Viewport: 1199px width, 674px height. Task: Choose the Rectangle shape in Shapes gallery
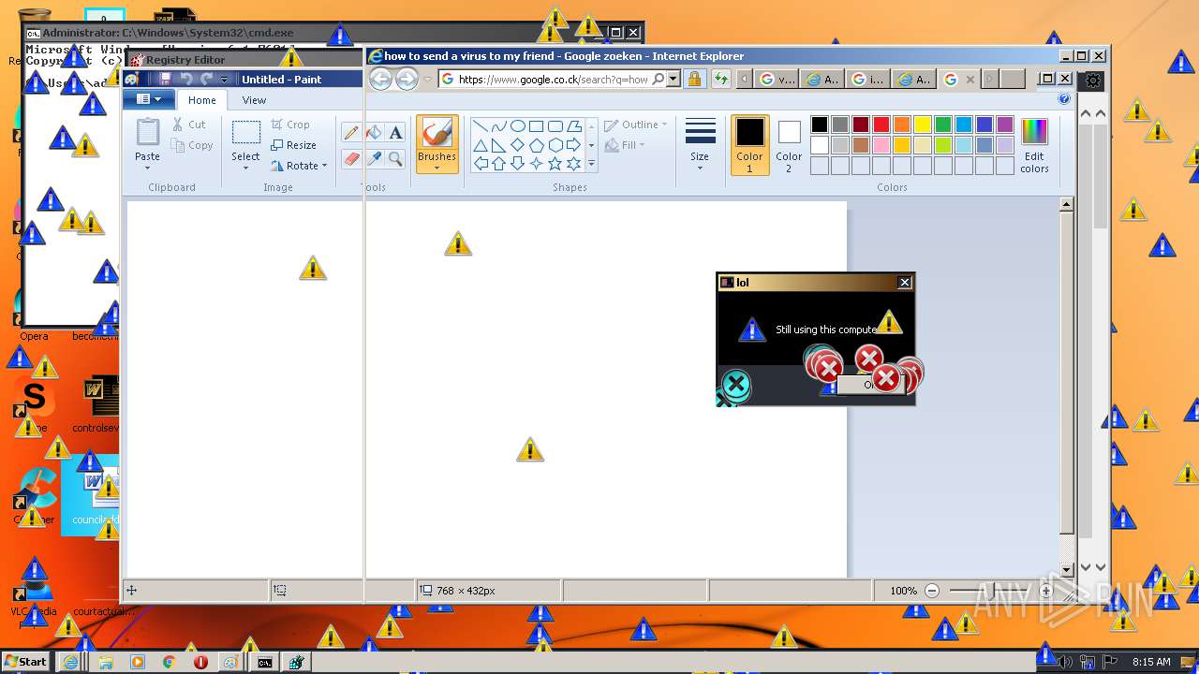click(x=536, y=126)
